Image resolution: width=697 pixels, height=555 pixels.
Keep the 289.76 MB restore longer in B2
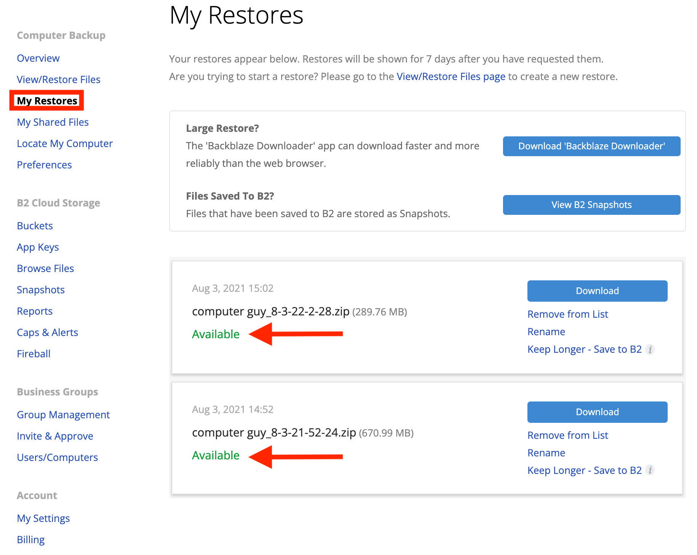[x=585, y=349]
